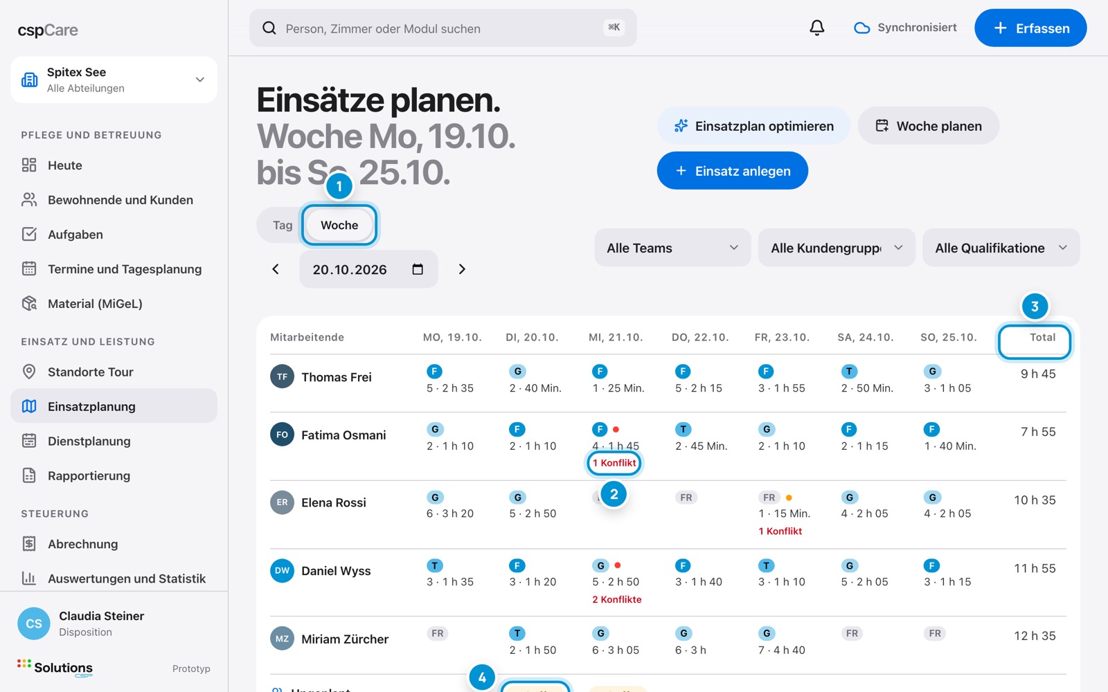The image size is (1108, 692).
Task: Click Miriam Zürcher total 12 h 35
Action: click(1035, 635)
